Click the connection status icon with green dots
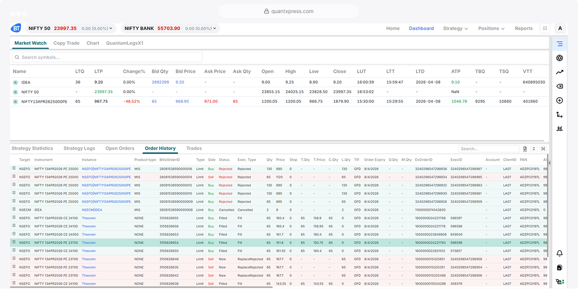Viewport: 578px width, 289px height. pos(559,281)
